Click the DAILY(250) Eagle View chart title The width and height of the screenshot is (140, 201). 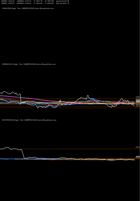[28, 8]
